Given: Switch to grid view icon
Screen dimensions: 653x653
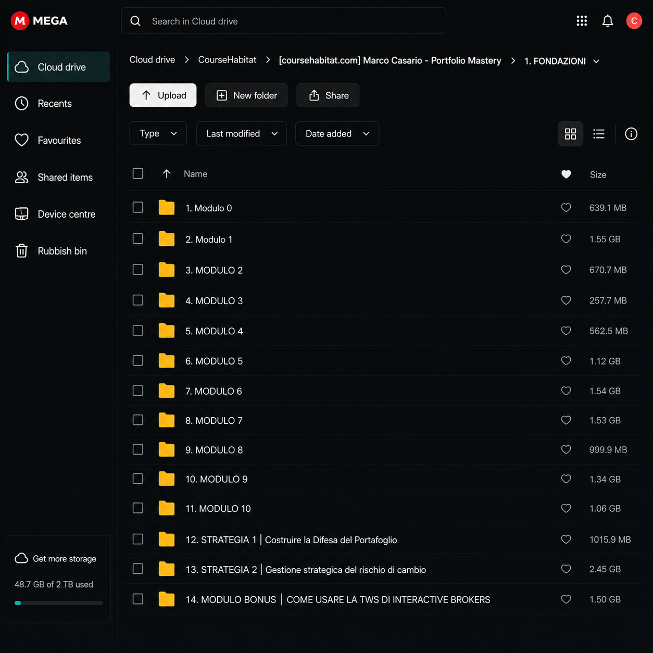Looking at the screenshot, I should (x=570, y=134).
